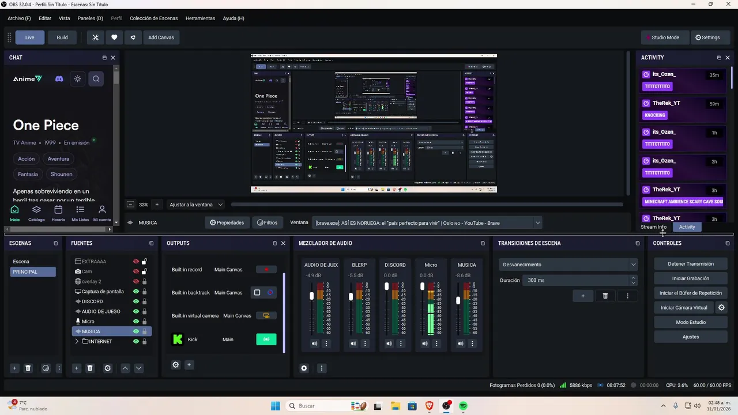Screen dimensions: 738x415
Task: Show the overlay 2 source
Action: (x=136, y=281)
